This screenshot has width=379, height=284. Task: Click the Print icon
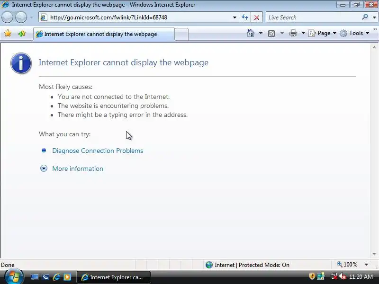click(x=293, y=33)
